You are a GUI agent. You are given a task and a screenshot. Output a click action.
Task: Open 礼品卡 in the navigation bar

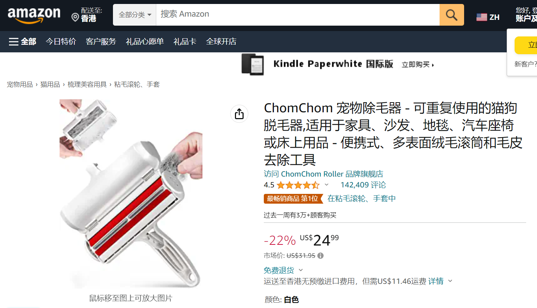click(185, 42)
